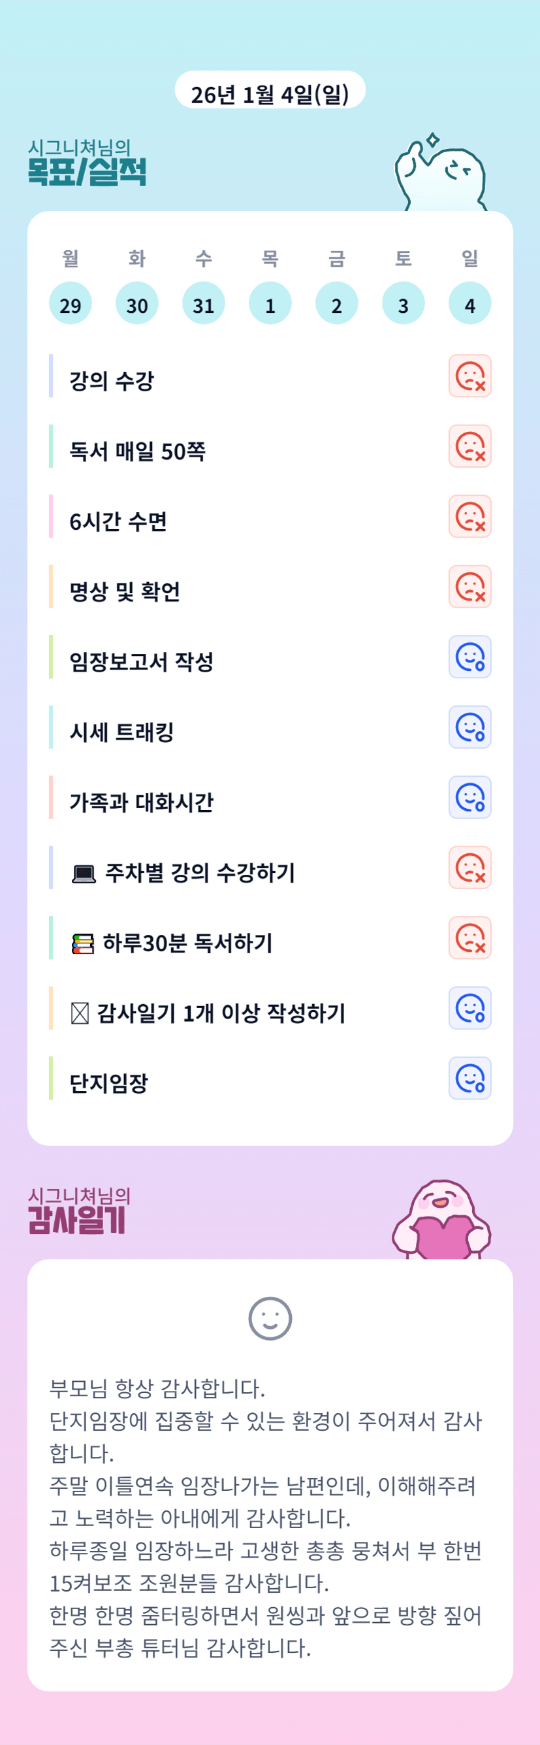Click the sad face for 하루30분 독서하기
The width and height of the screenshot is (540, 1745).
point(469,938)
